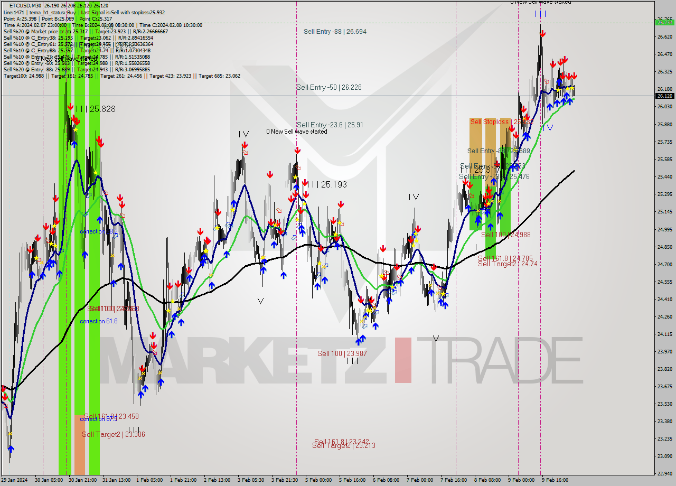Select the 'Sell Entry -88 | 26.694' label
This screenshot has width=676, height=486.
(335, 32)
